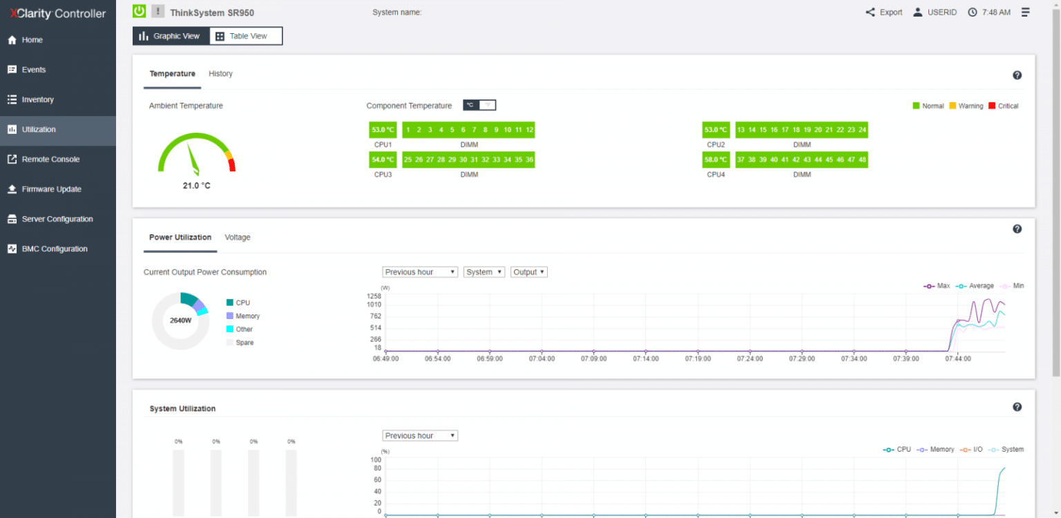This screenshot has height=518, width=1061.
Task: Click the gray alert exclamation icon
Action: (157, 11)
